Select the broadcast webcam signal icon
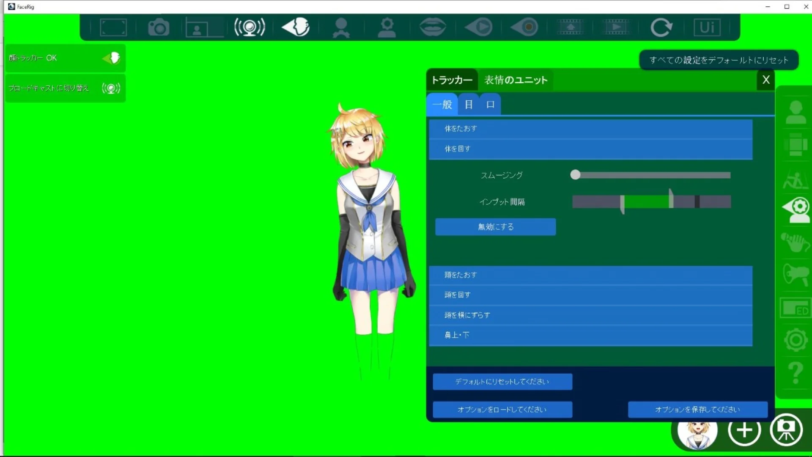The width and height of the screenshot is (812, 457). coord(250,27)
